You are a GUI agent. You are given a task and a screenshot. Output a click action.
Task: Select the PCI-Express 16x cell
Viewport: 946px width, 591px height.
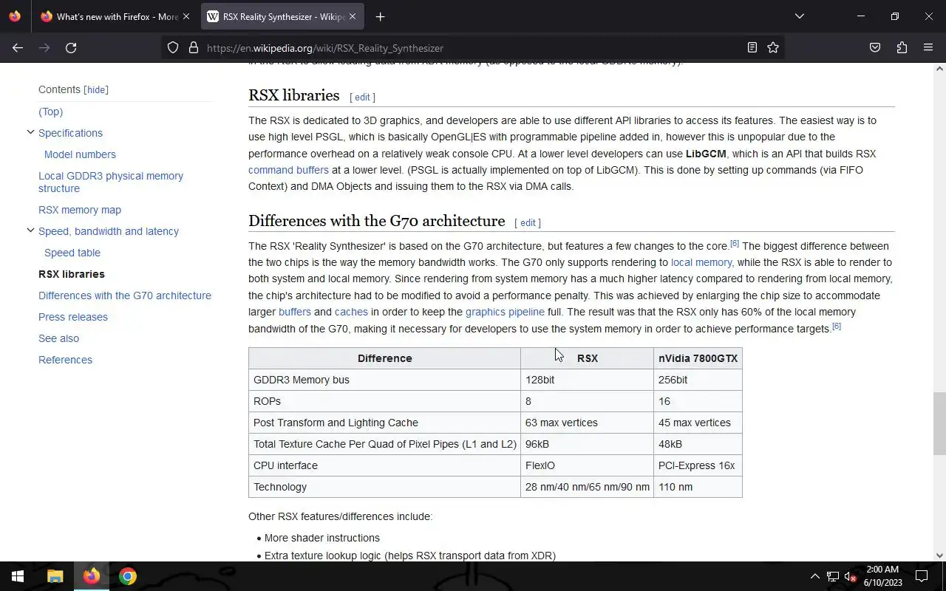(698, 465)
